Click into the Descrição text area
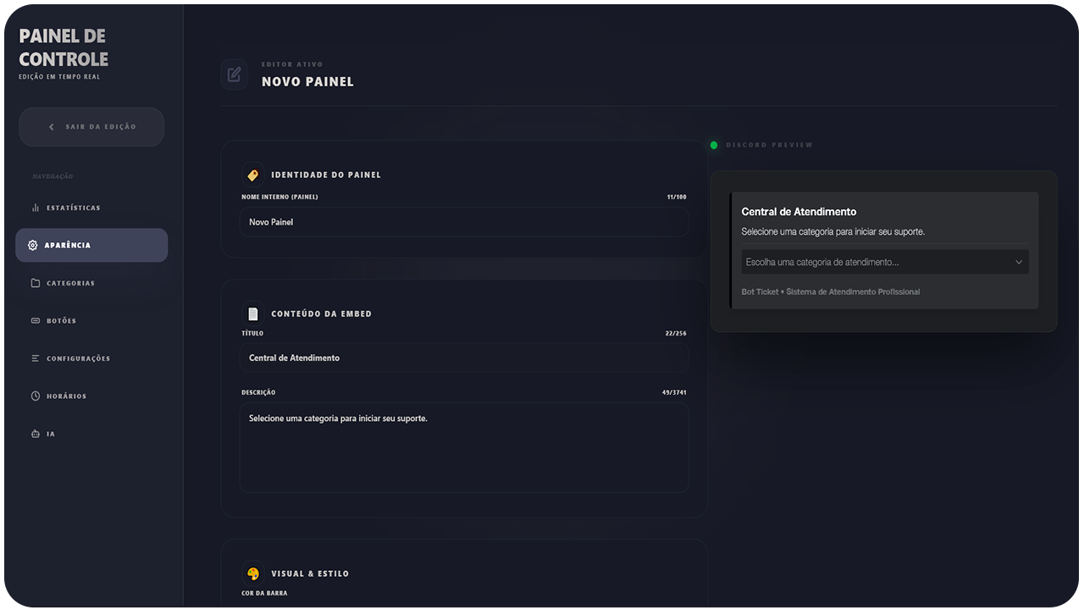 464,447
